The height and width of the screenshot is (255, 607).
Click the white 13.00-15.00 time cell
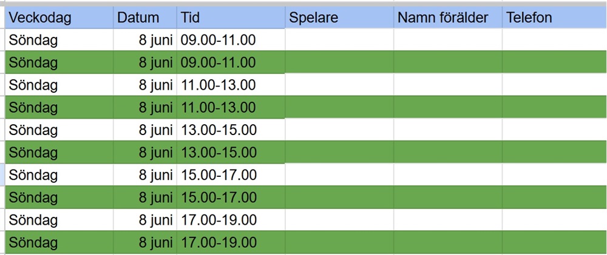coord(231,130)
